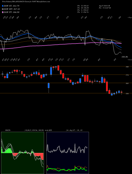Click the 'Pre H: 156.88' value

click(x=83, y=8)
